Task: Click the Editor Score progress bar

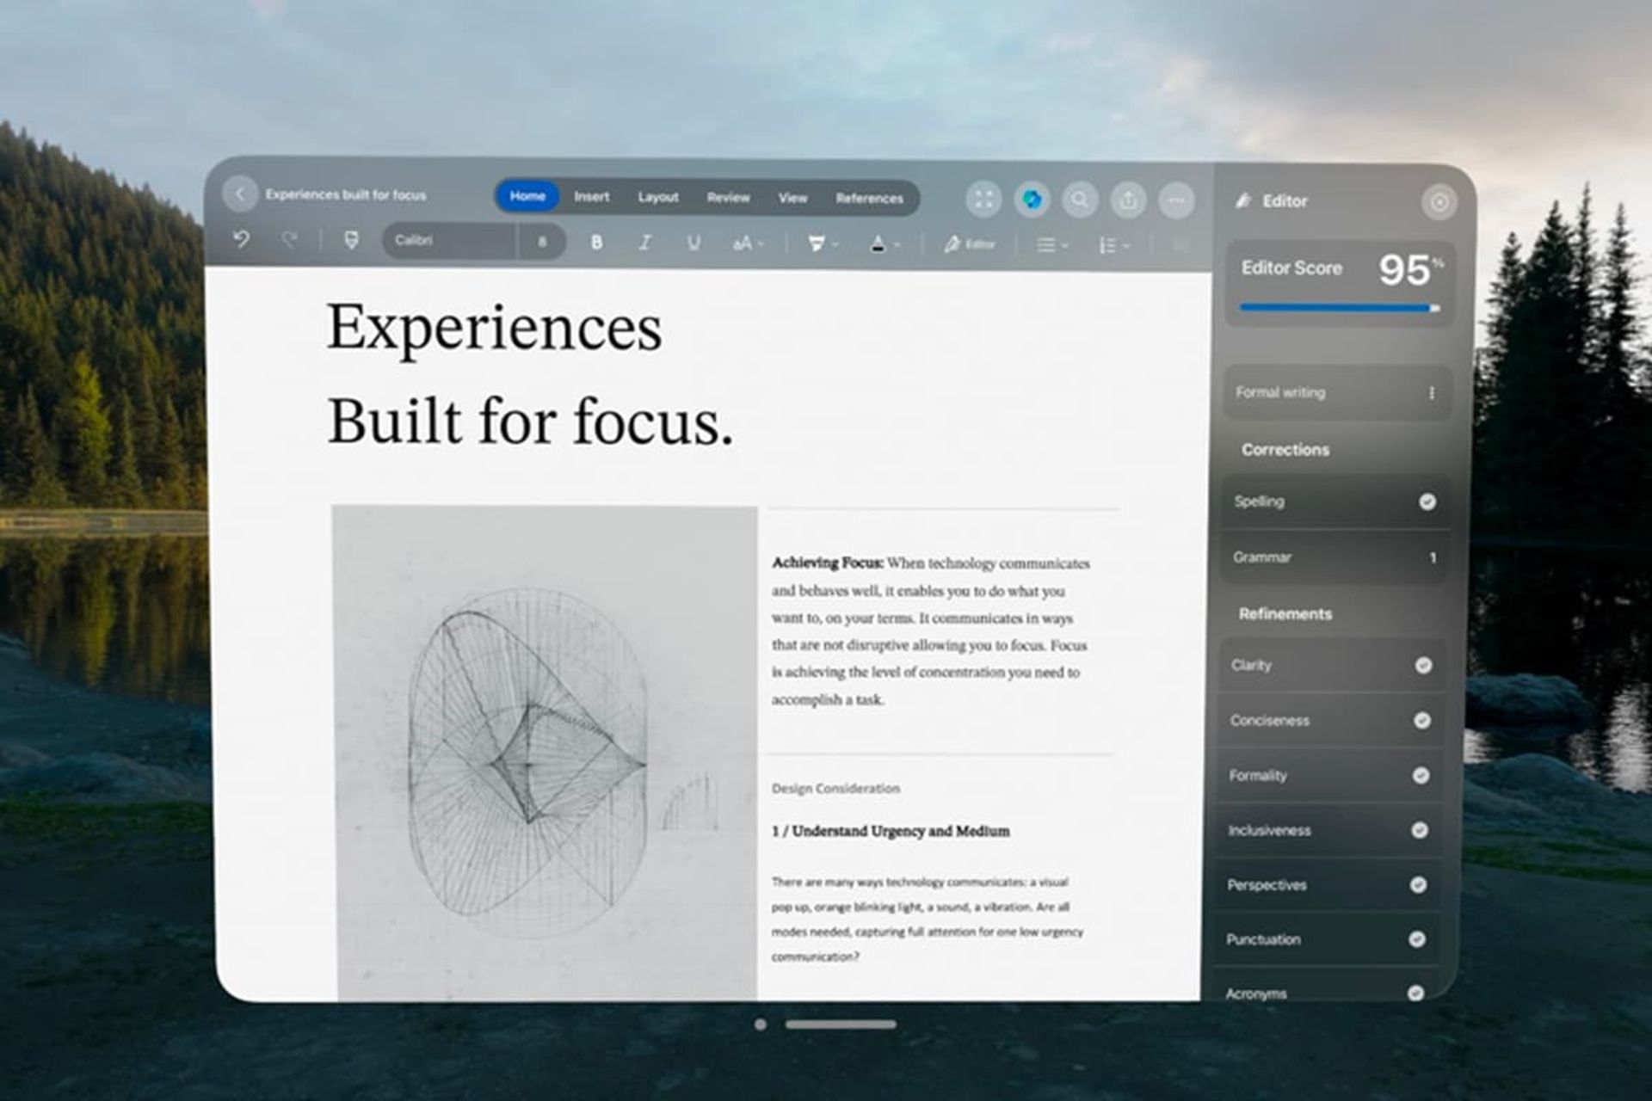Action: pyautogui.click(x=1338, y=308)
